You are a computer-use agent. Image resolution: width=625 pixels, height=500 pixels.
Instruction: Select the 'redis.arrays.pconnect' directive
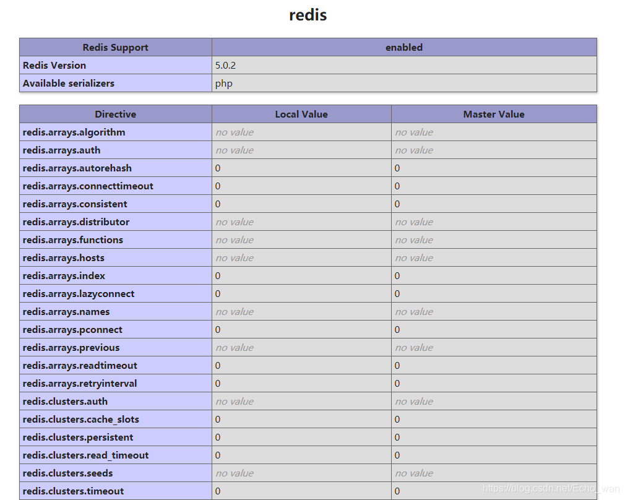pyautogui.click(x=72, y=330)
